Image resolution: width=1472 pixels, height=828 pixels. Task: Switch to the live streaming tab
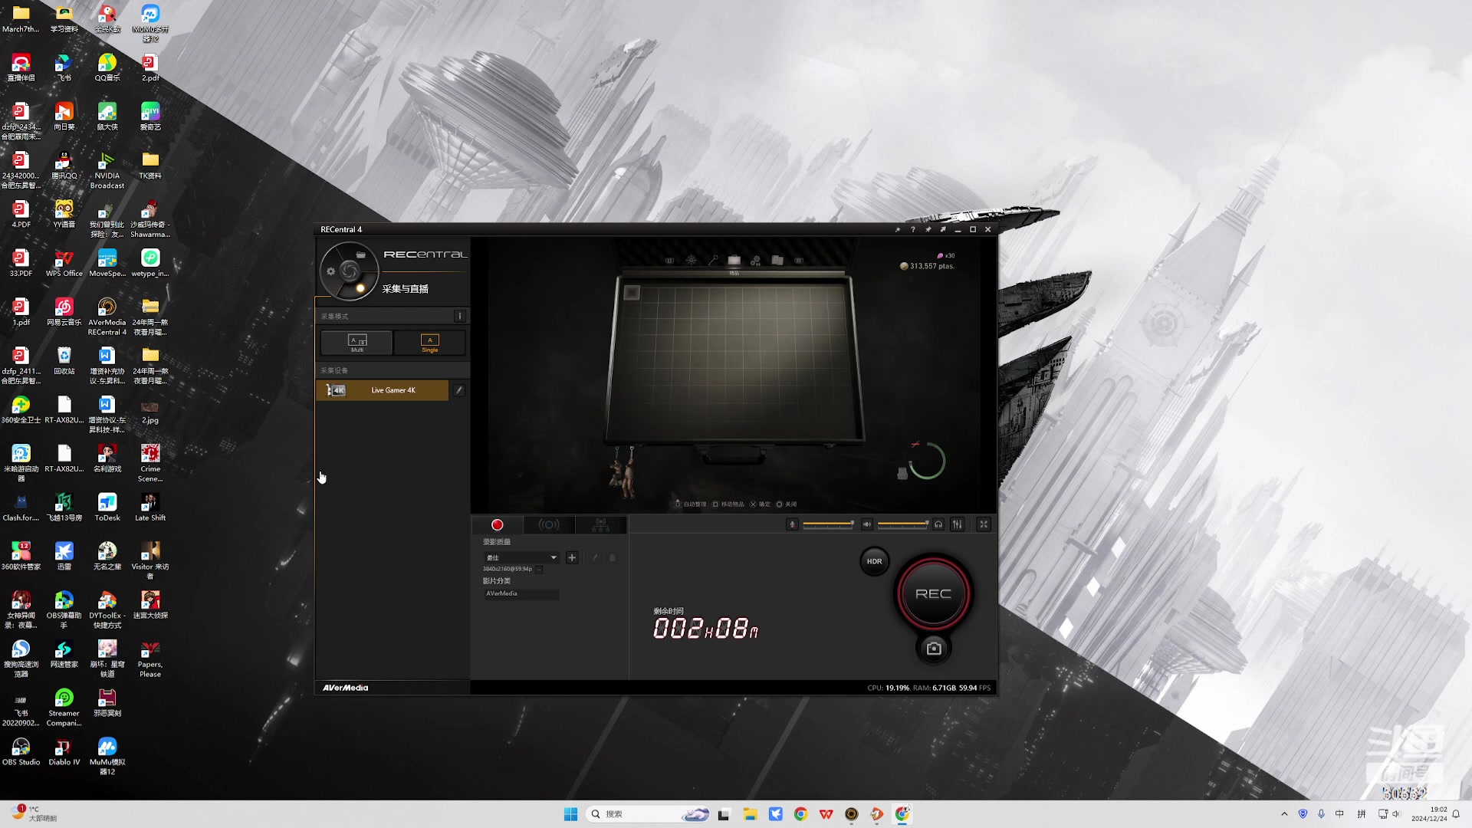tap(549, 524)
